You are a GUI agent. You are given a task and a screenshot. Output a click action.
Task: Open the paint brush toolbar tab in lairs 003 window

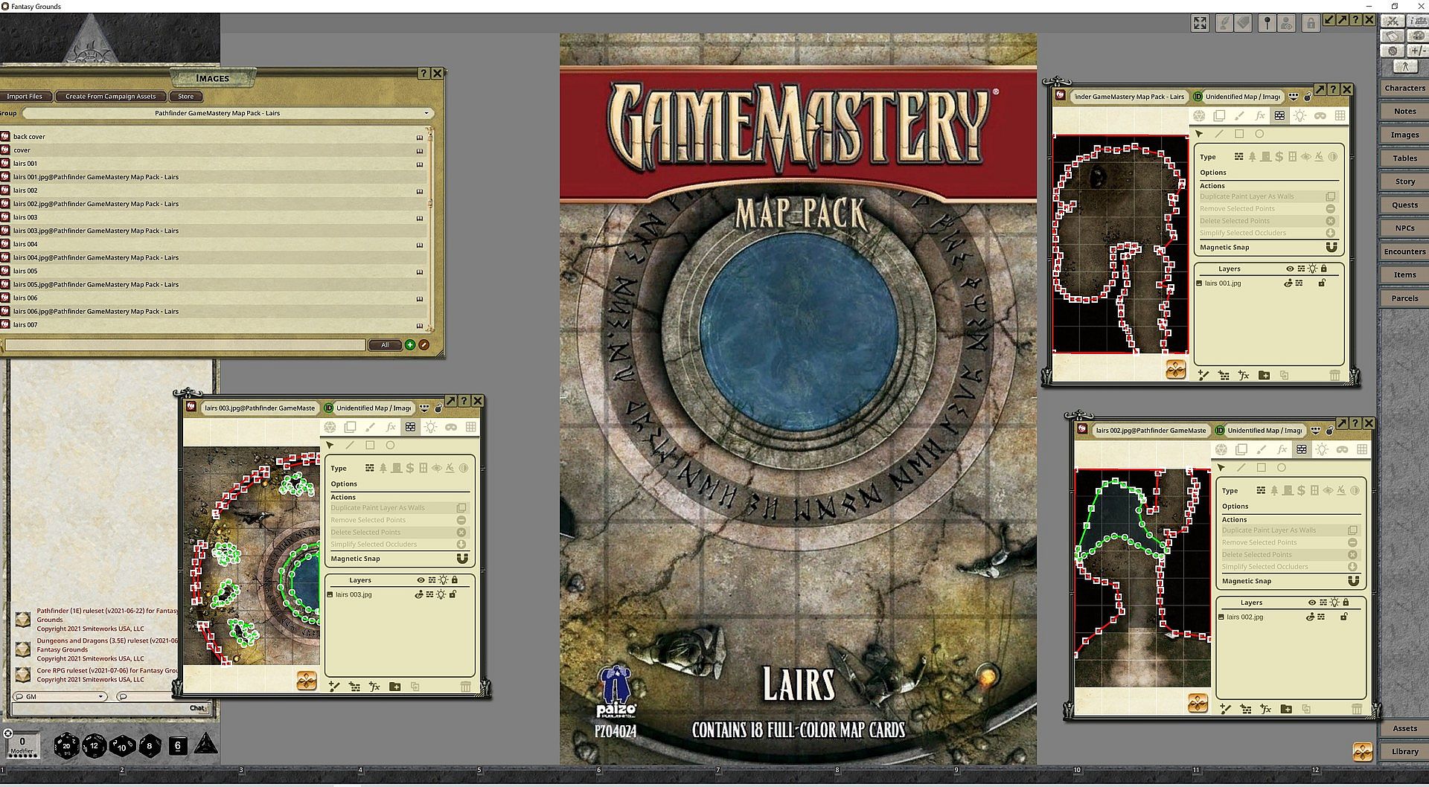click(370, 427)
